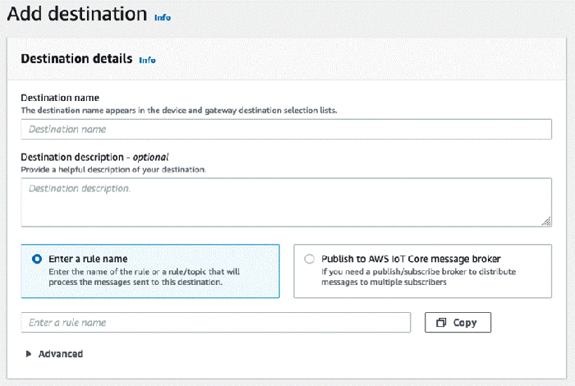
Task: Click the Advanced label text
Action: click(x=61, y=354)
